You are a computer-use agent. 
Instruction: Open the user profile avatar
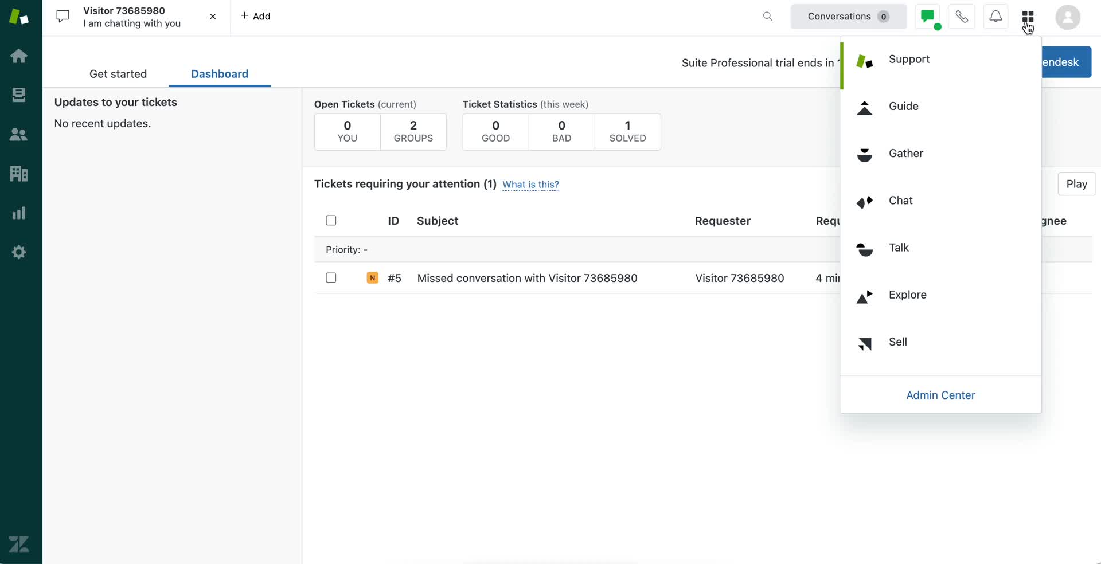pos(1068,17)
